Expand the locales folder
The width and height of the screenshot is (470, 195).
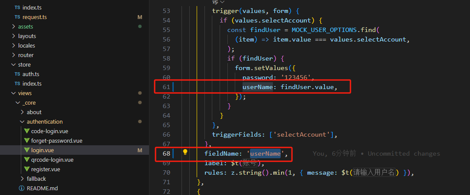point(13,45)
